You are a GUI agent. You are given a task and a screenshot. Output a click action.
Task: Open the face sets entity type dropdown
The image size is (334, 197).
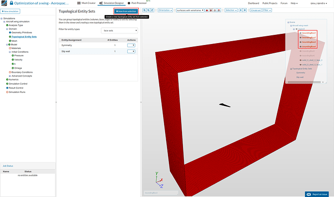119,30
